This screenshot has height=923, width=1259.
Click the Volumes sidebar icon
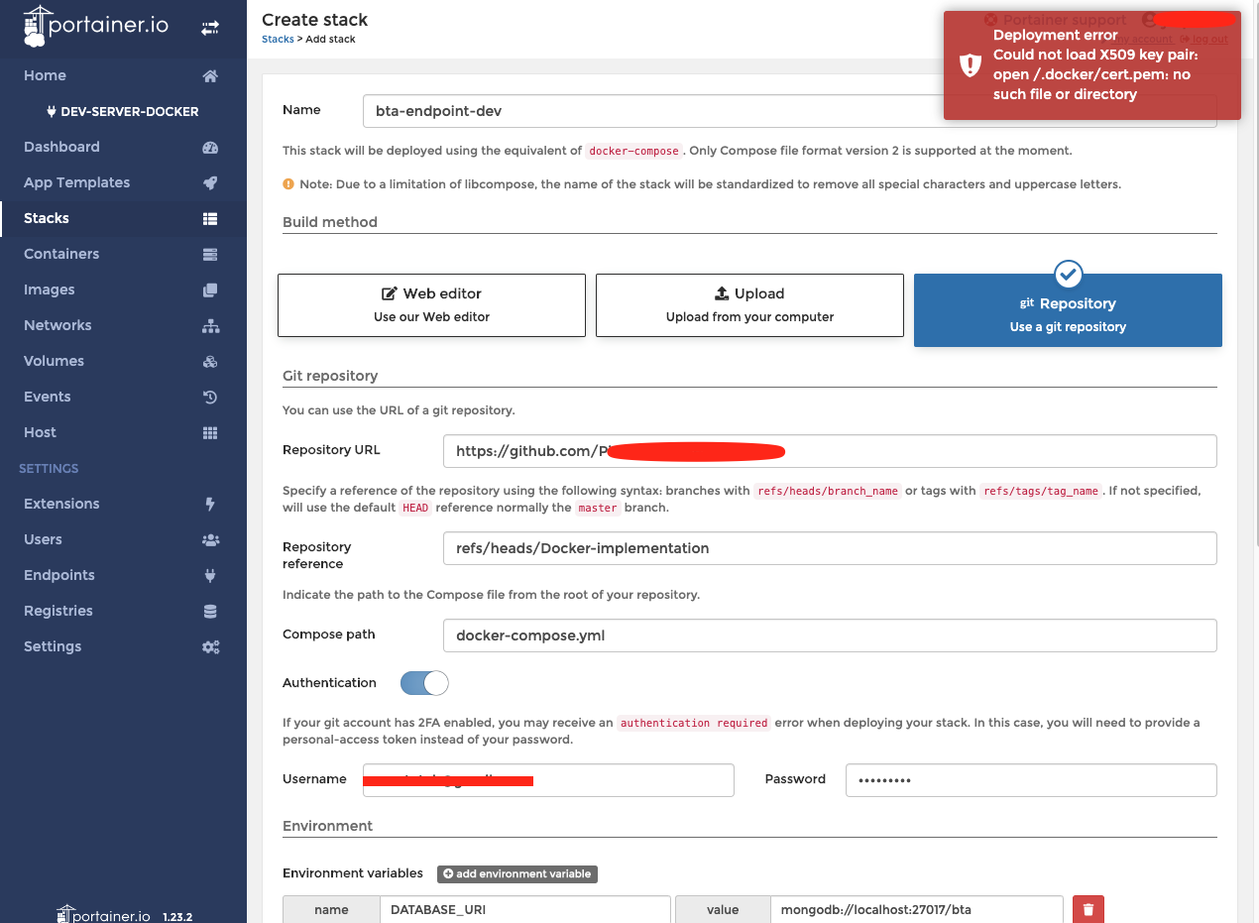(x=209, y=361)
